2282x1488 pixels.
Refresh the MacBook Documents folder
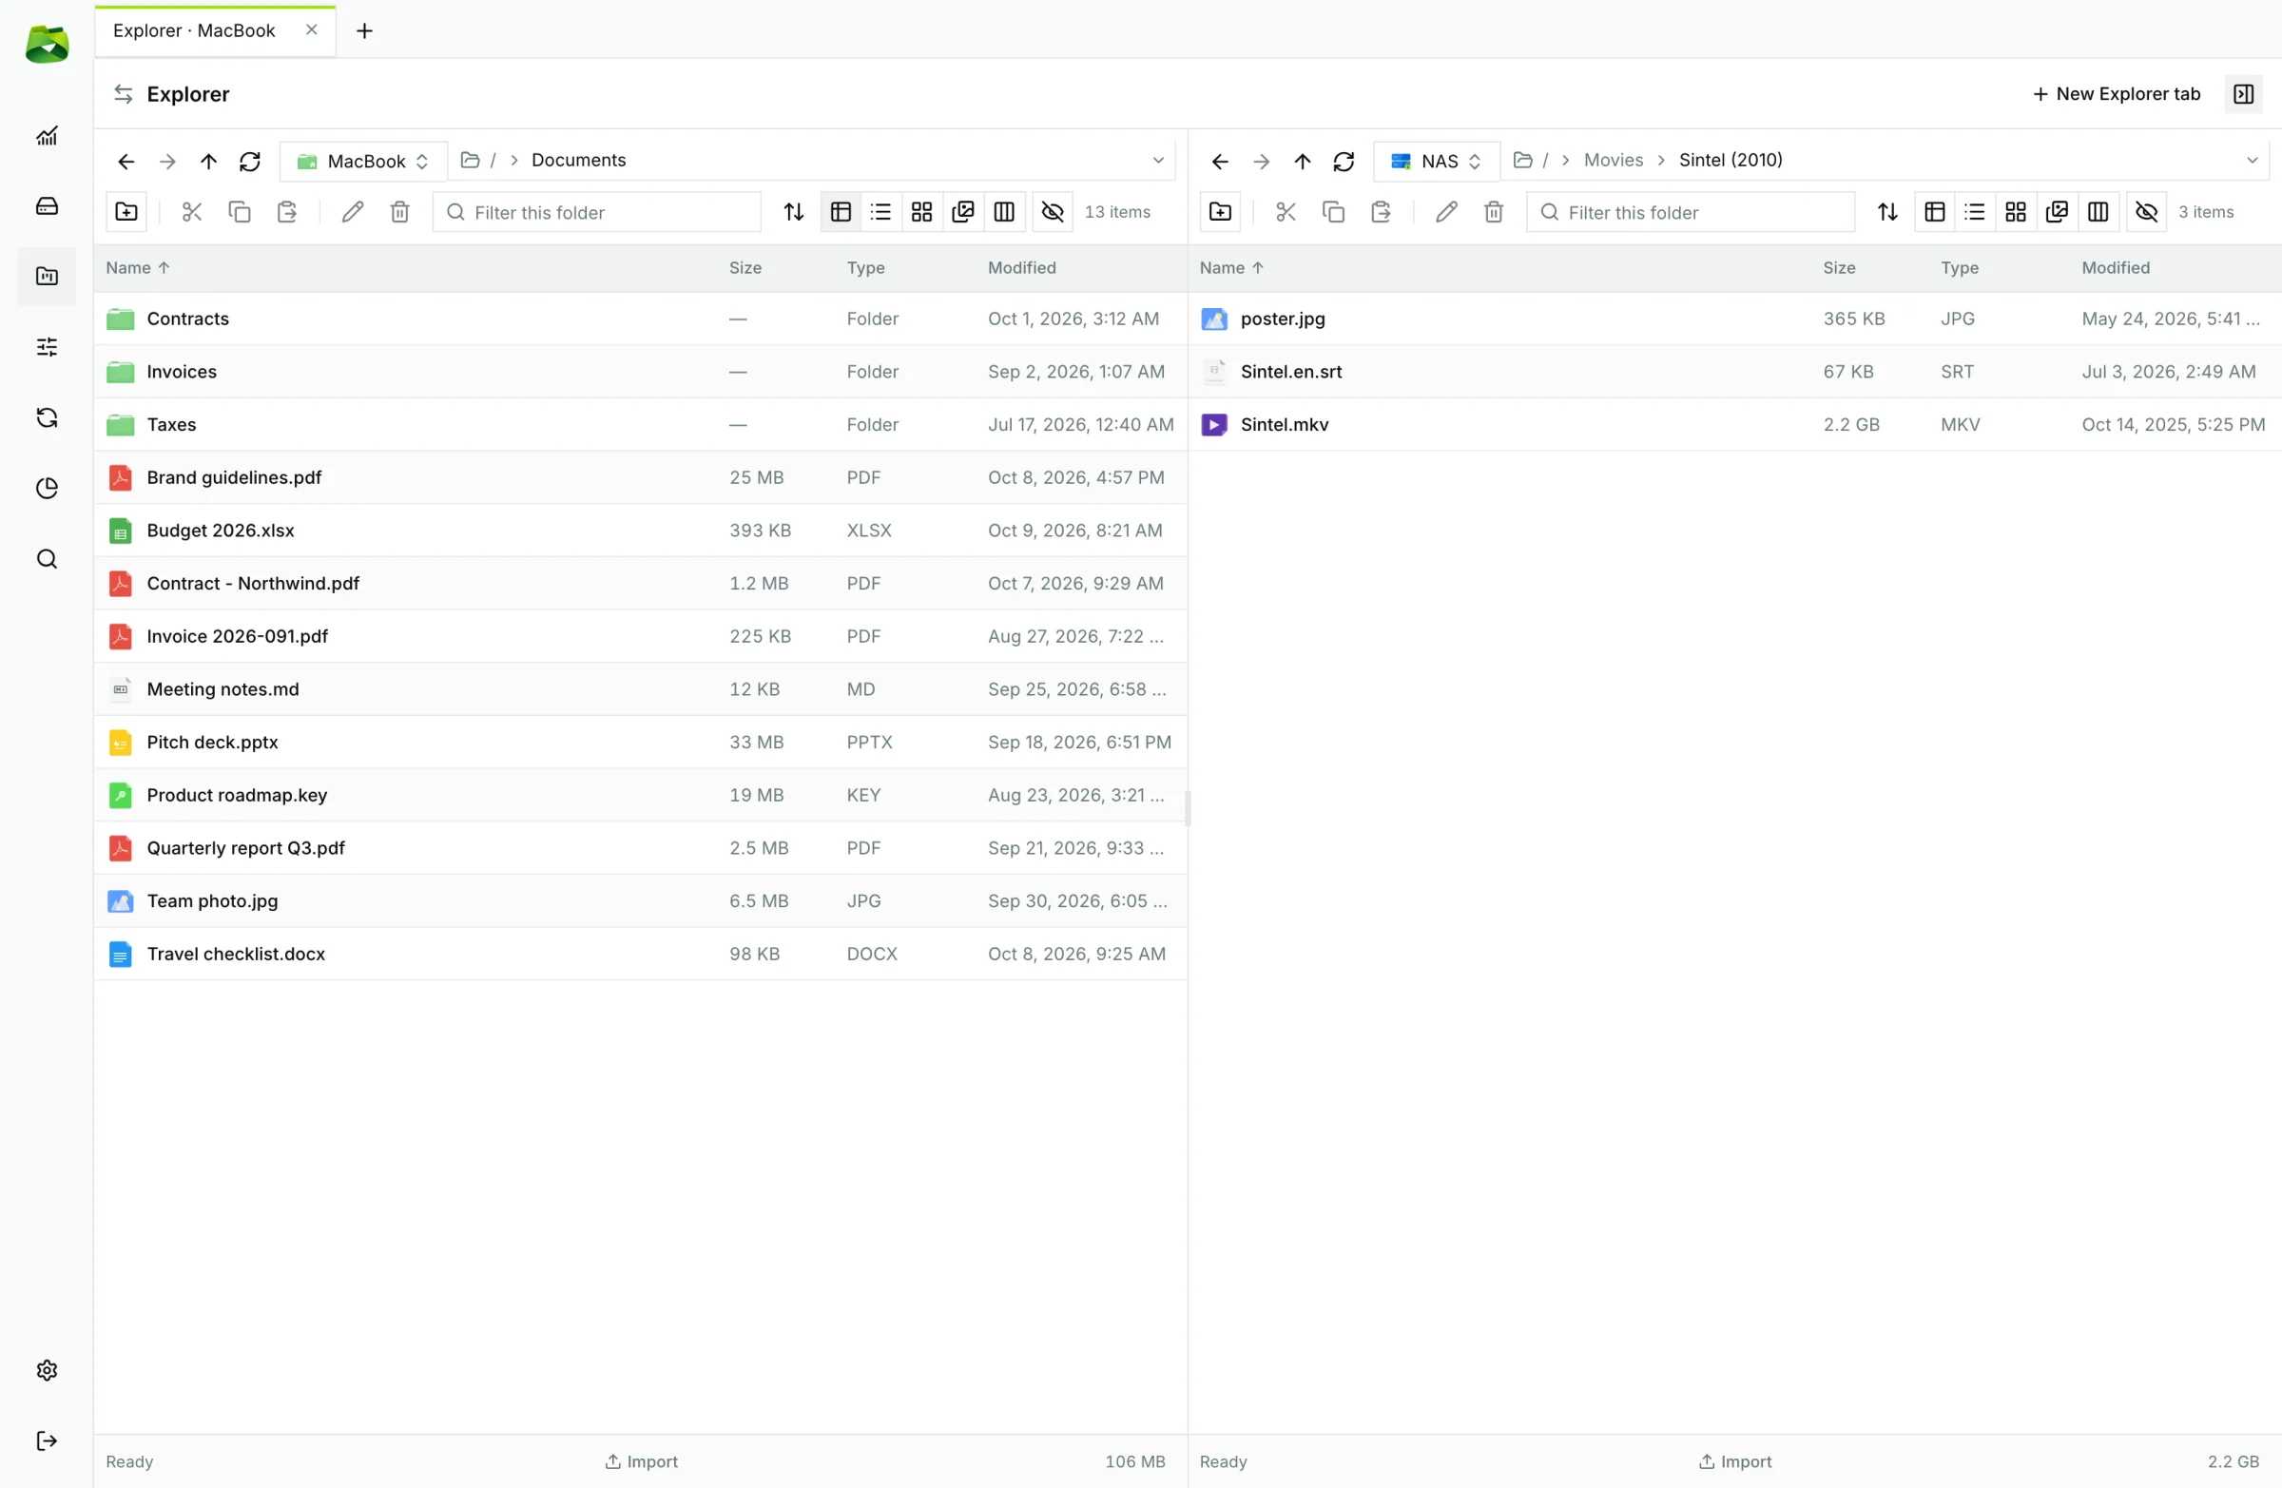point(250,161)
